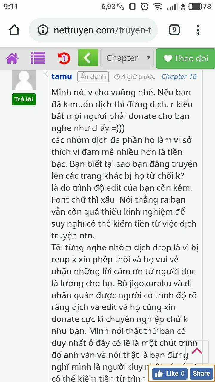This screenshot has height=382, width=215.
Task: Jump to top using pink up arrow
Action: click(197, 352)
